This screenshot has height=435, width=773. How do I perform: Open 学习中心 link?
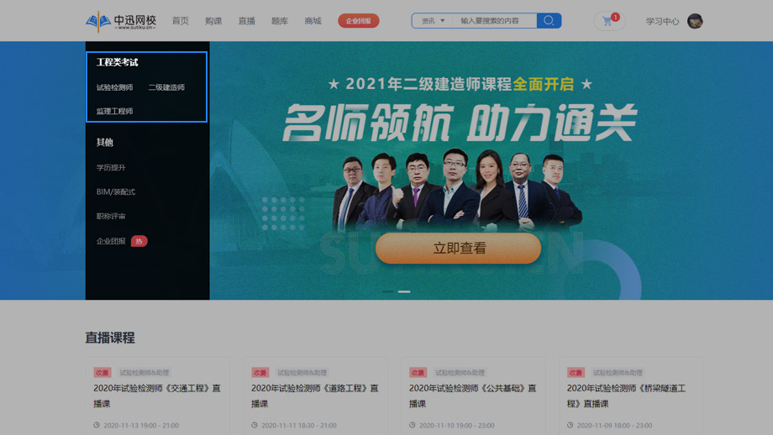click(662, 22)
